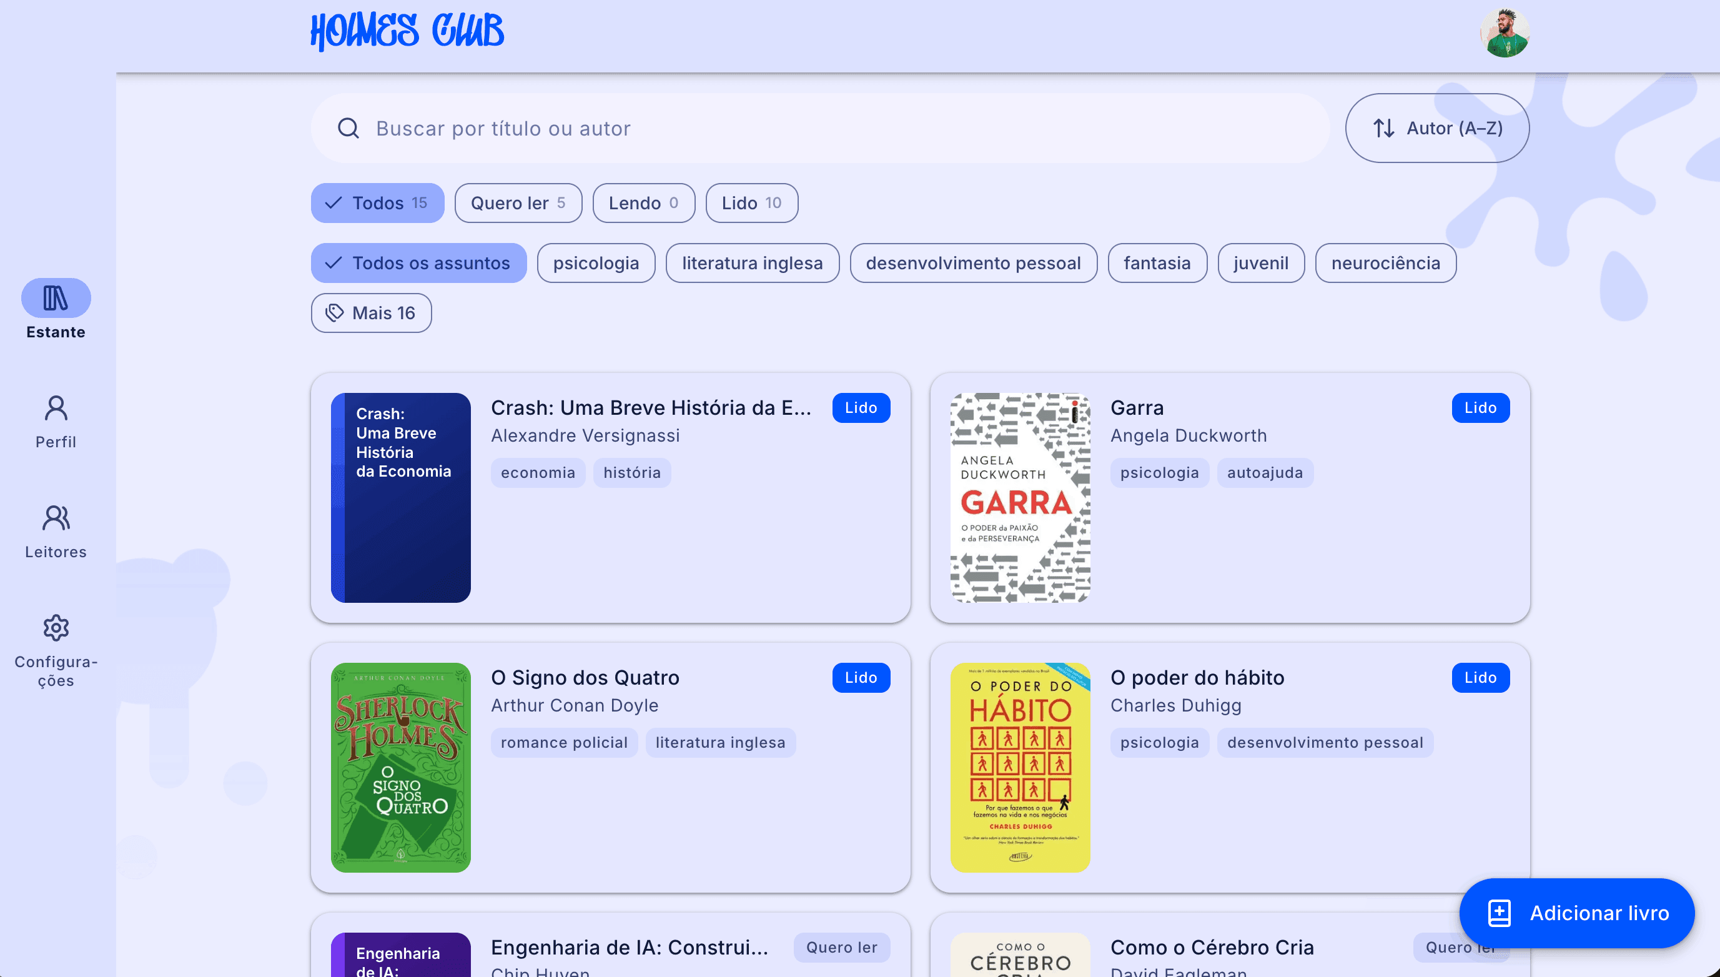The image size is (1720, 977).
Task: Click the sort arrows icon beside Autor (A–Z)
Action: click(1384, 128)
